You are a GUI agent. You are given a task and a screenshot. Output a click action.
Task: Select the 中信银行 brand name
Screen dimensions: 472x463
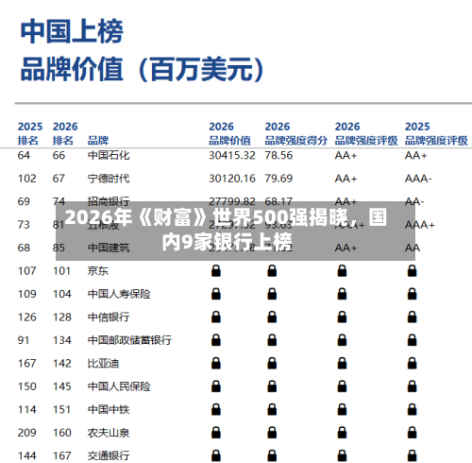click(109, 317)
